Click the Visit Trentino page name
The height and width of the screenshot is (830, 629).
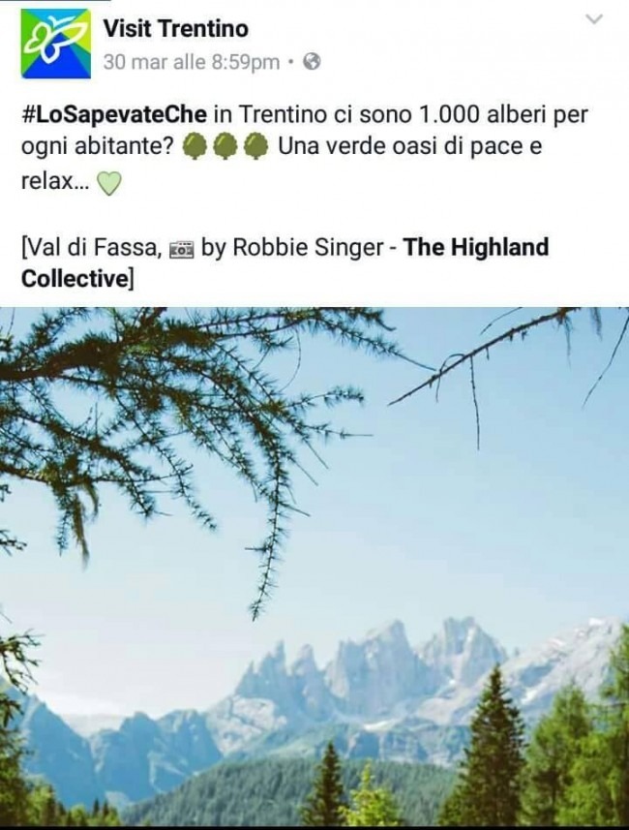tap(175, 29)
